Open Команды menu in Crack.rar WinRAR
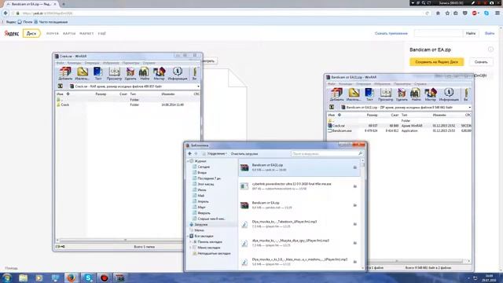 point(74,63)
